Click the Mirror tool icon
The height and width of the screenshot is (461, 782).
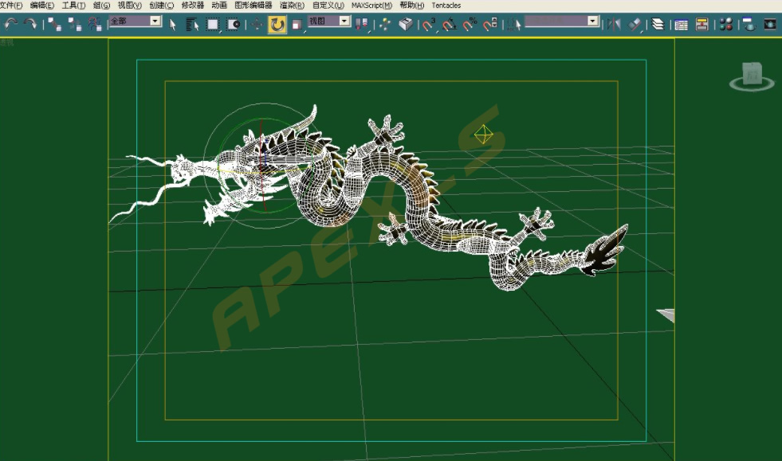tap(614, 24)
